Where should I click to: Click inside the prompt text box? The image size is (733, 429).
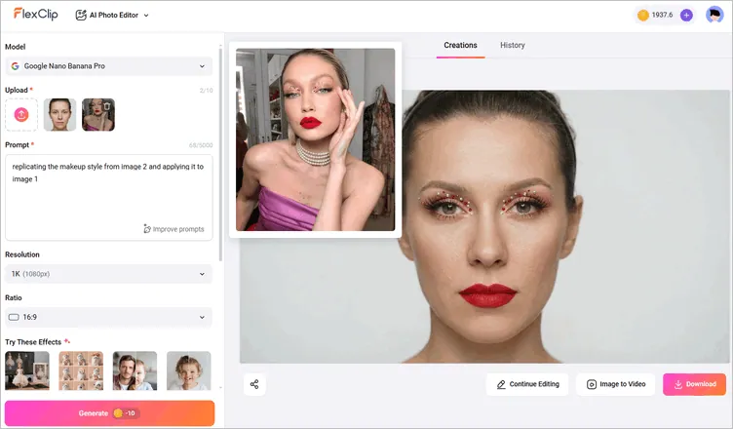108,197
